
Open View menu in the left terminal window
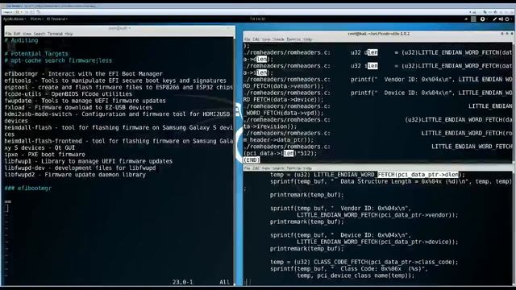[27, 34]
